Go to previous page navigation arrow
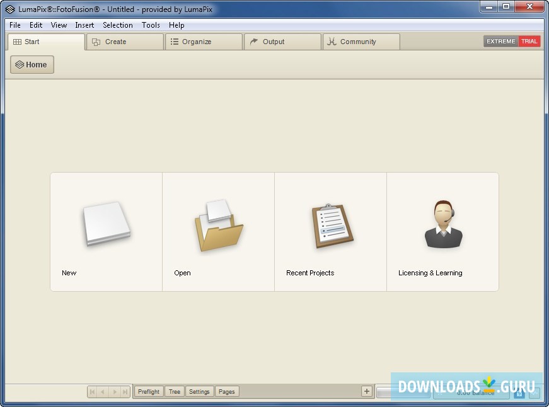 click(103, 392)
